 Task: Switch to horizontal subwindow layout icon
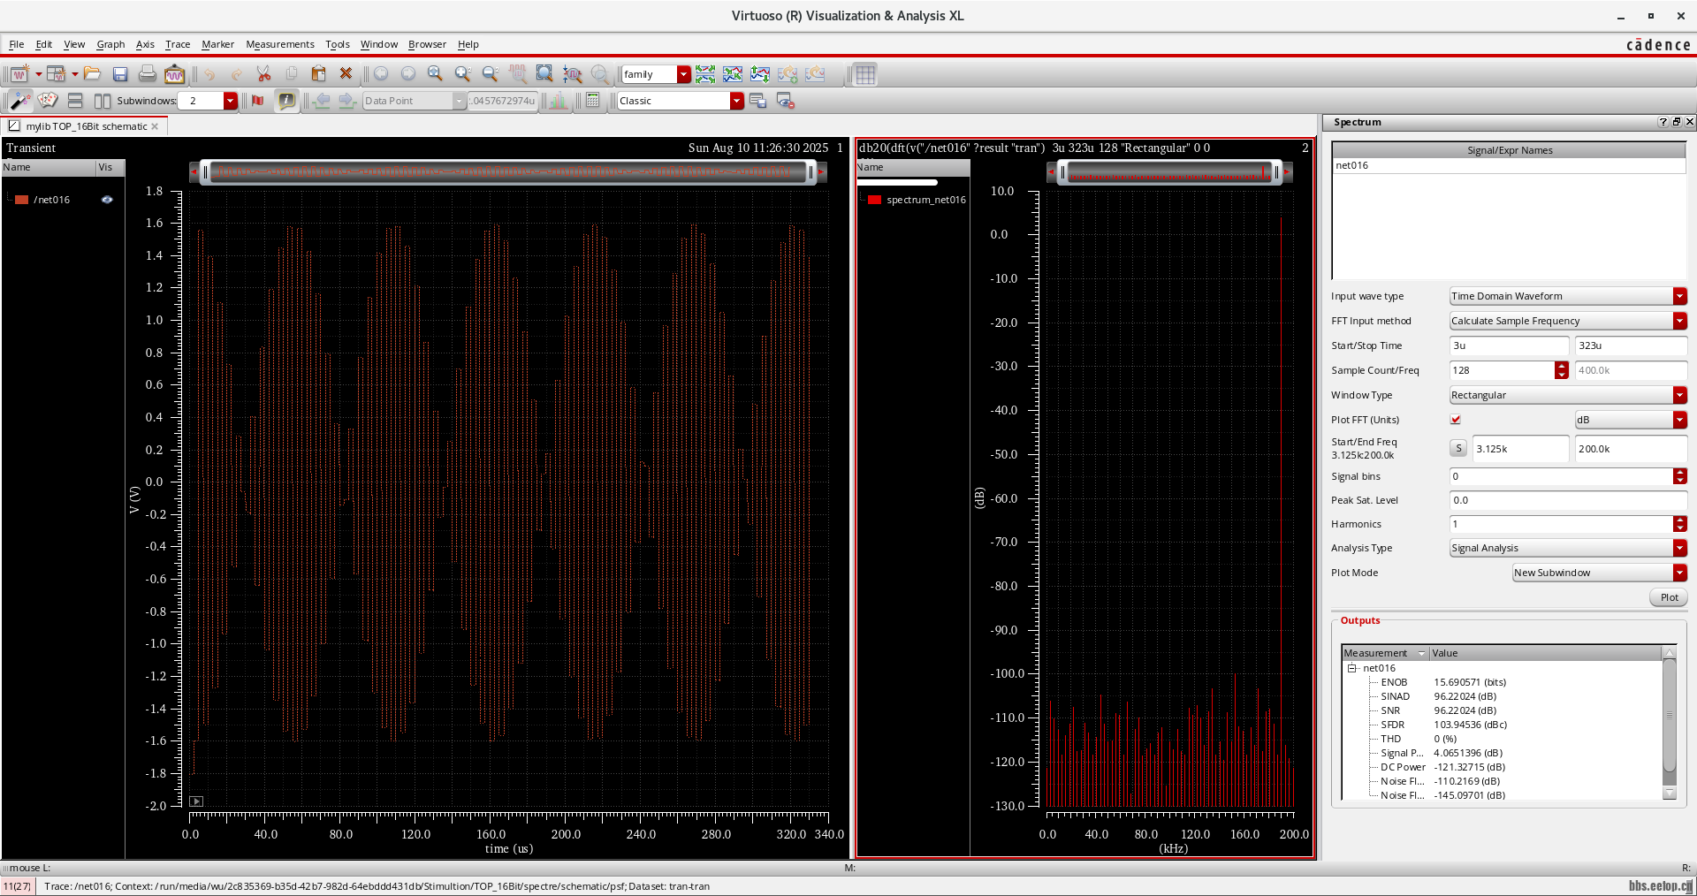(x=103, y=101)
